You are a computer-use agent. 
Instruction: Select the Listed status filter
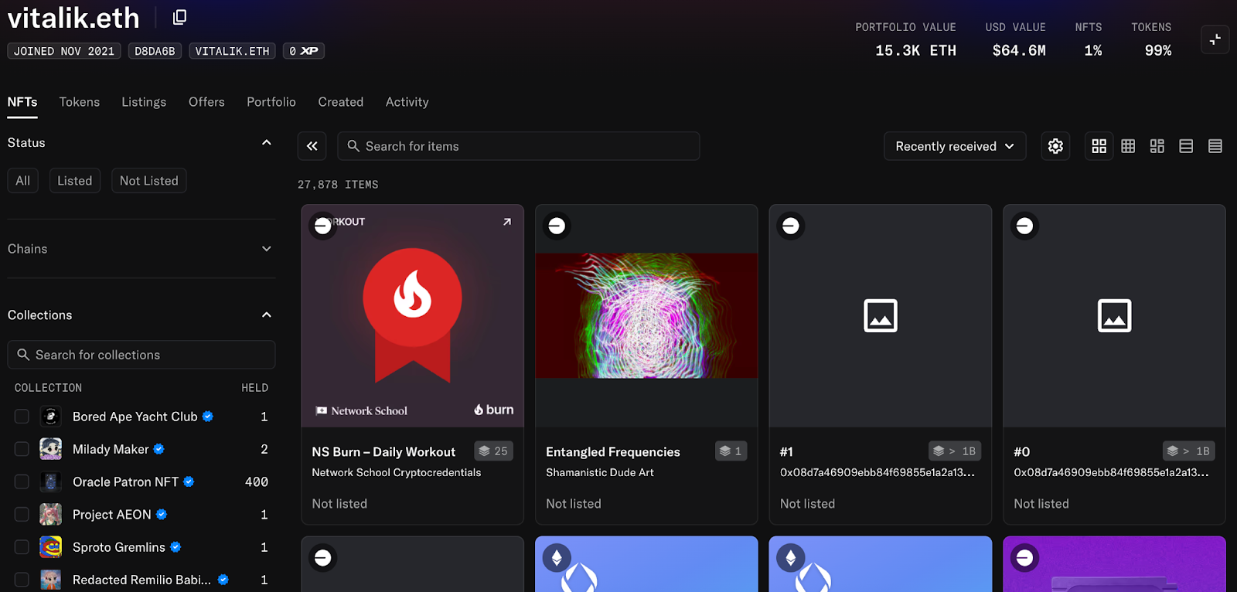click(x=75, y=181)
